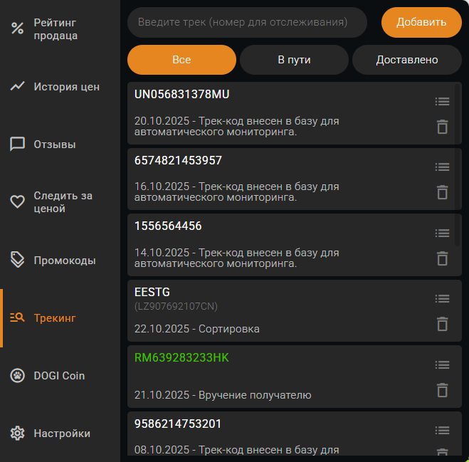469x462 pixels.
Task: Open "Рейтинг продаца" menu item
Action: pos(60,29)
